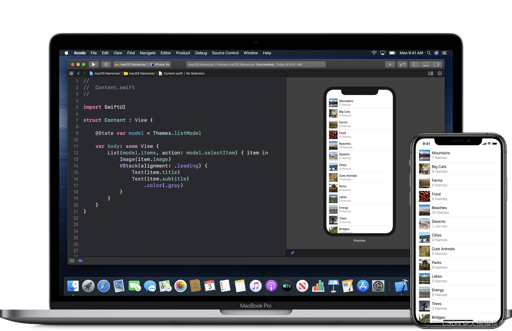
Task: Choose the iPhone Xs run destination
Action: pos(160,64)
